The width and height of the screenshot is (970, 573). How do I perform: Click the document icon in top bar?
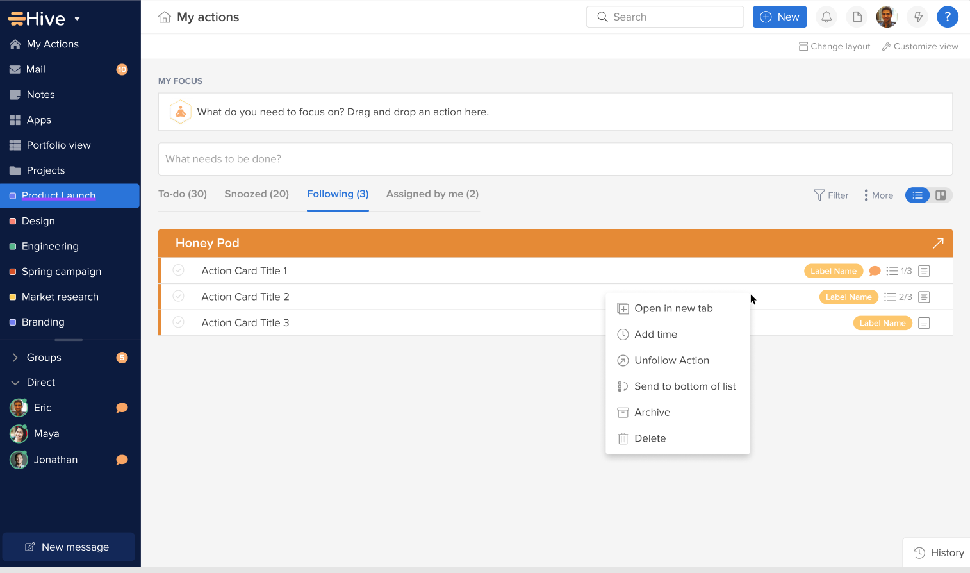[x=857, y=17]
